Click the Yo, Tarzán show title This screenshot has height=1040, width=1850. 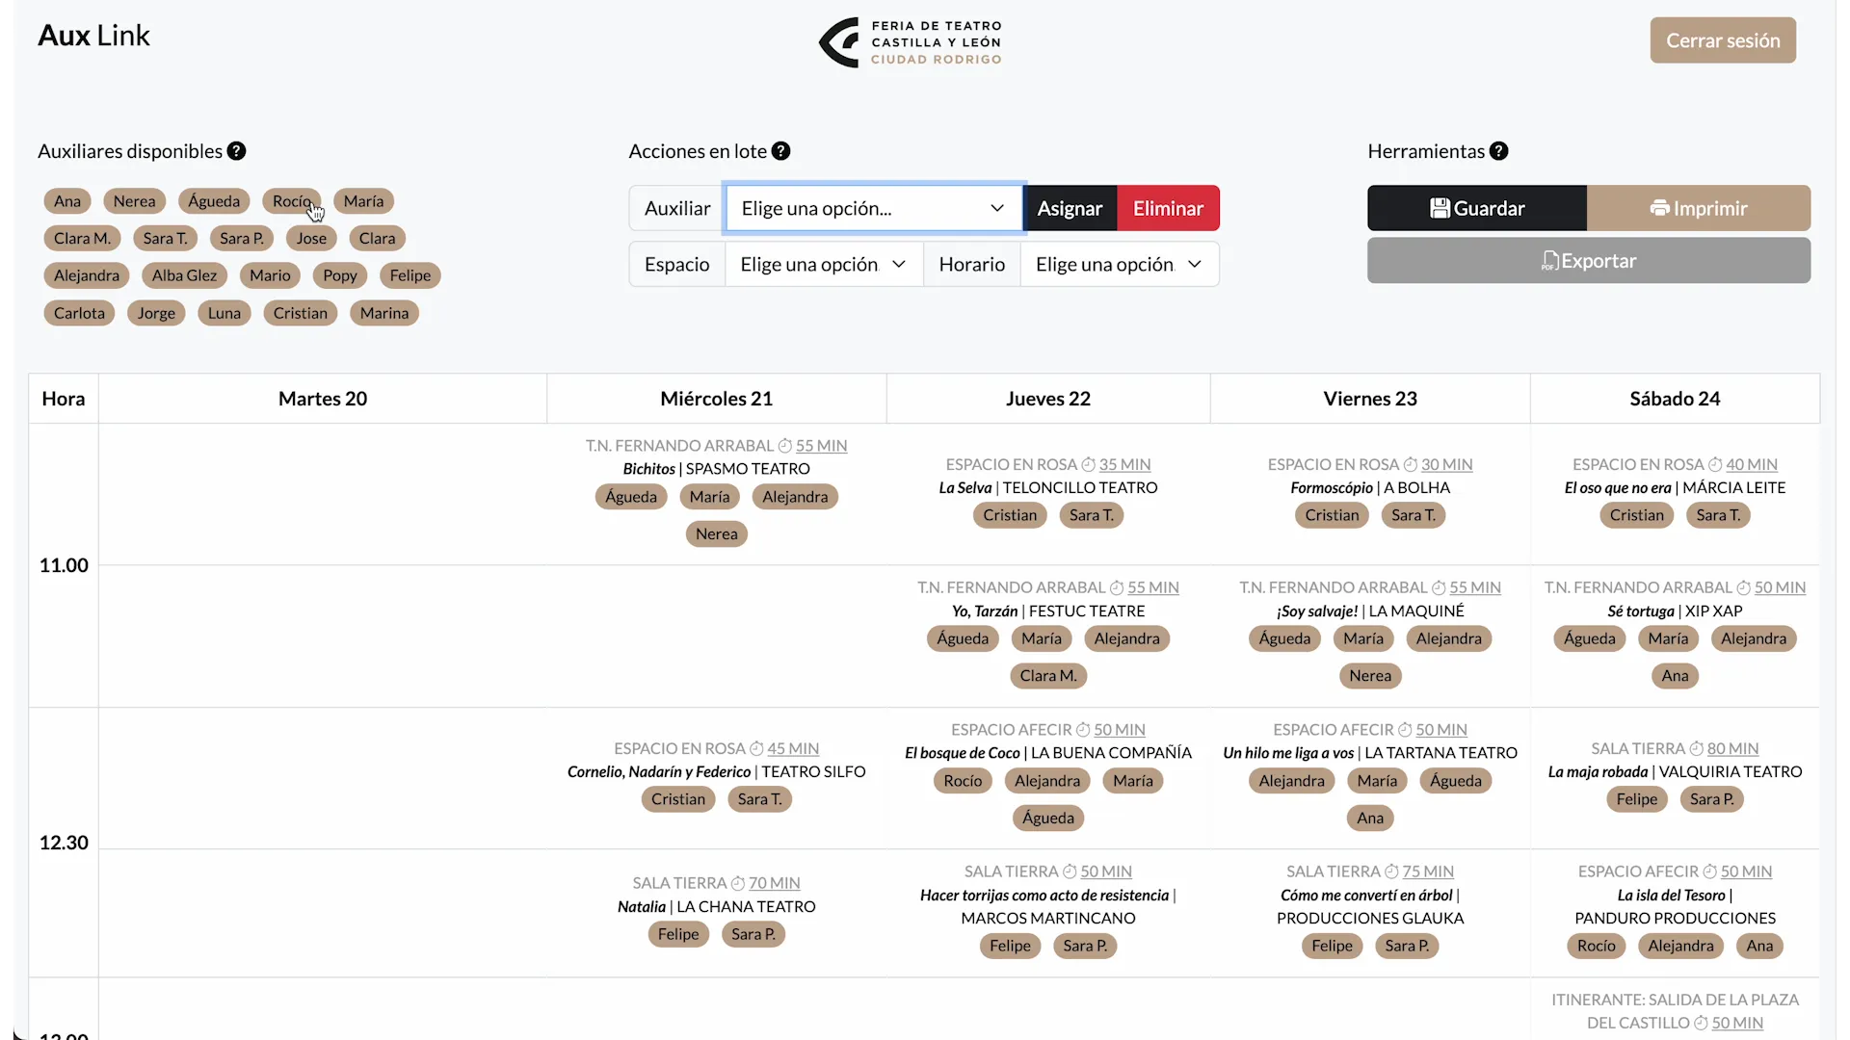[x=985, y=611]
